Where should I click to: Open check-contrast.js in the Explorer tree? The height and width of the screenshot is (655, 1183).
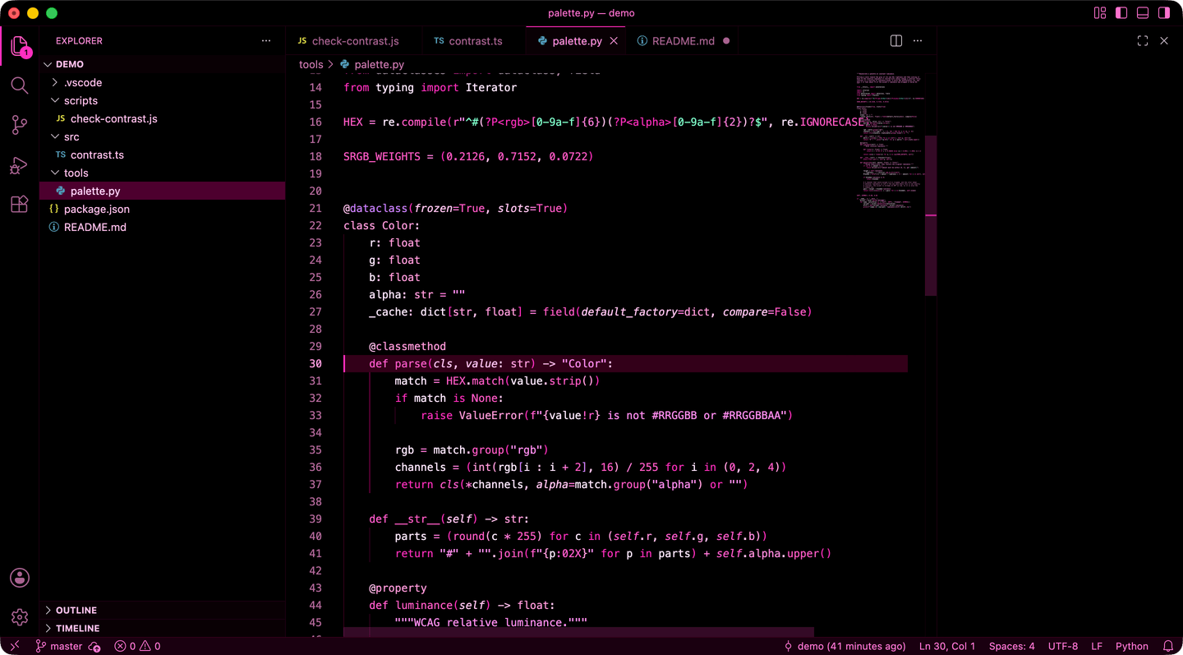pyautogui.click(x=162, y=118)
